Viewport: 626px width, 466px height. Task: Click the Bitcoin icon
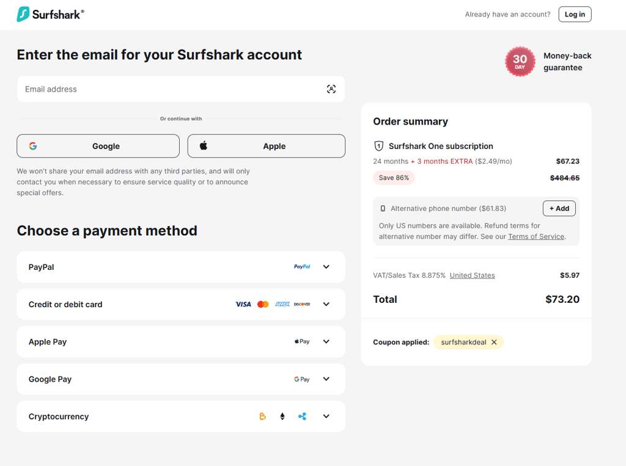point(263,417)
